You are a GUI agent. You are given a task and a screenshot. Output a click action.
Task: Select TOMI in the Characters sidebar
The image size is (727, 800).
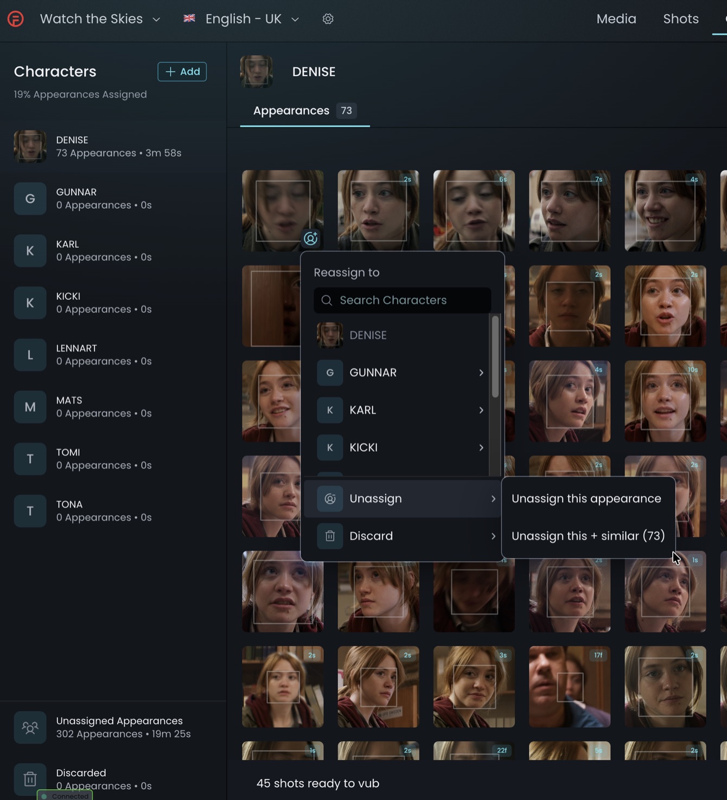113,459
